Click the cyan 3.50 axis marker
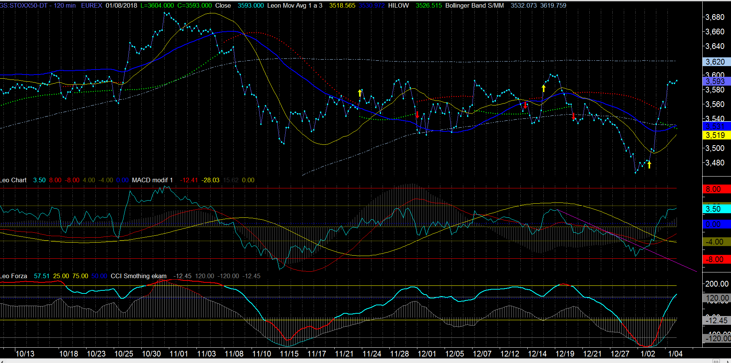 coord(717,209)
